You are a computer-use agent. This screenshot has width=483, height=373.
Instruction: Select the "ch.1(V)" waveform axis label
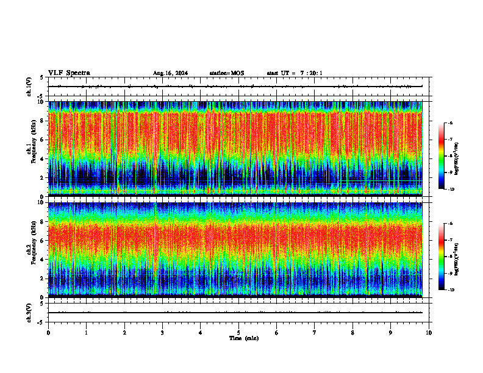(x=29, y=87)
